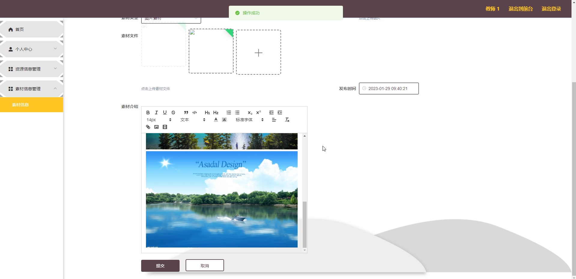Click the 首页 house icon
The height and width of the screenshot is (279, 576).
tap(11, 29)
